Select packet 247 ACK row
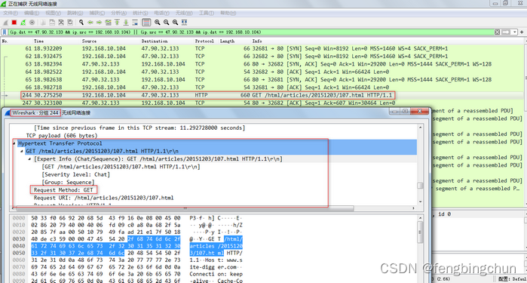Screen dimensions: 527x283 click(262, 103)
